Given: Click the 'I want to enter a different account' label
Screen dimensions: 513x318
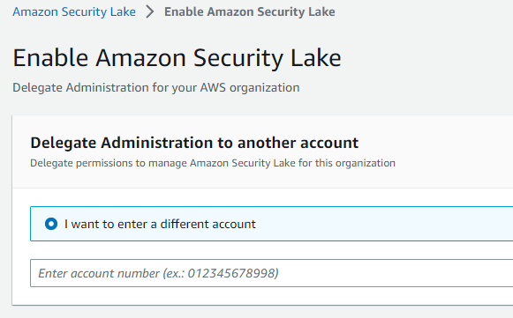Looking at the screenshot, I should point(160,224).
